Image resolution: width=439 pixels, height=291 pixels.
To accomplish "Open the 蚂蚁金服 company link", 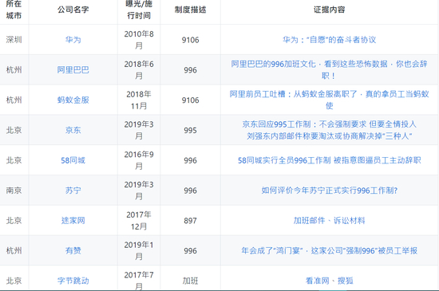I will tap(73, 100).
